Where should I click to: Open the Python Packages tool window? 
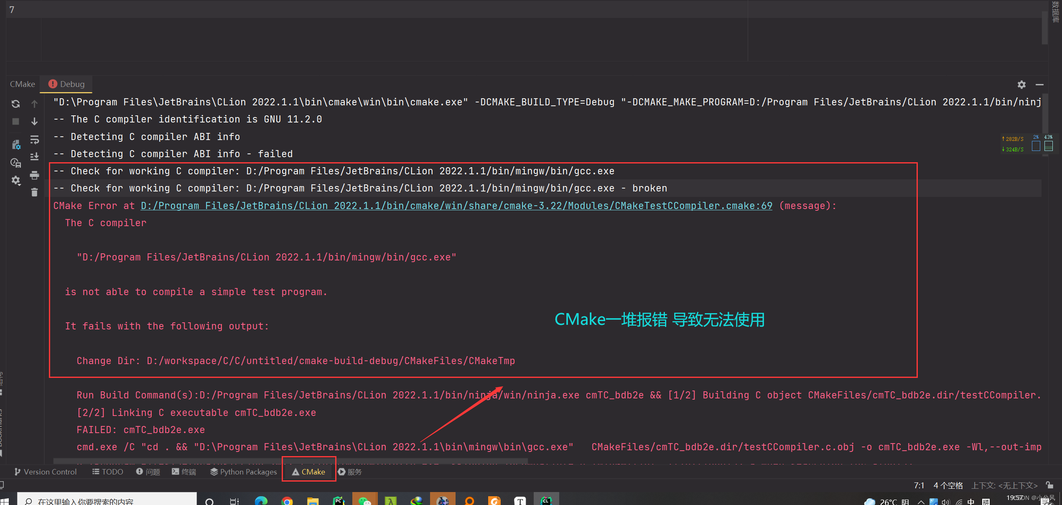click(244, 472)
